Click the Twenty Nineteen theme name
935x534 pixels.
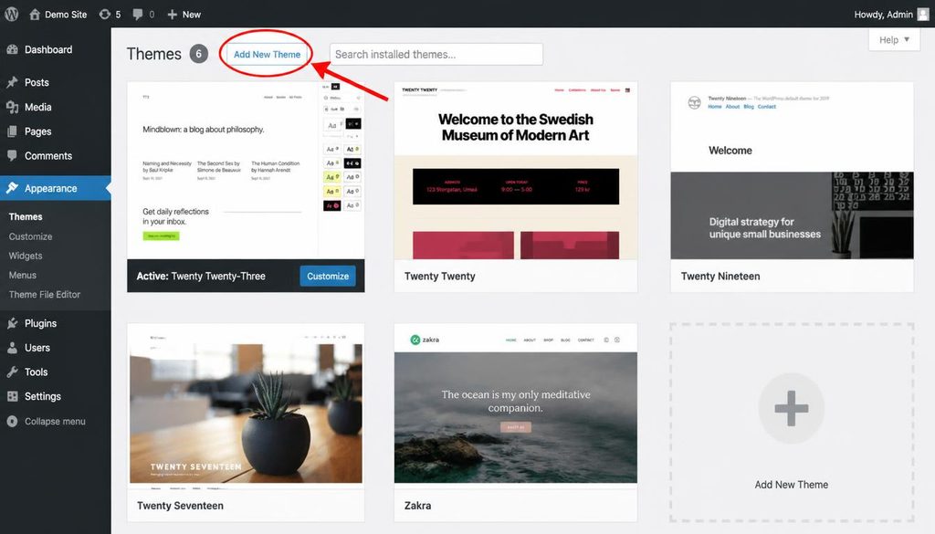click(720, 276)
